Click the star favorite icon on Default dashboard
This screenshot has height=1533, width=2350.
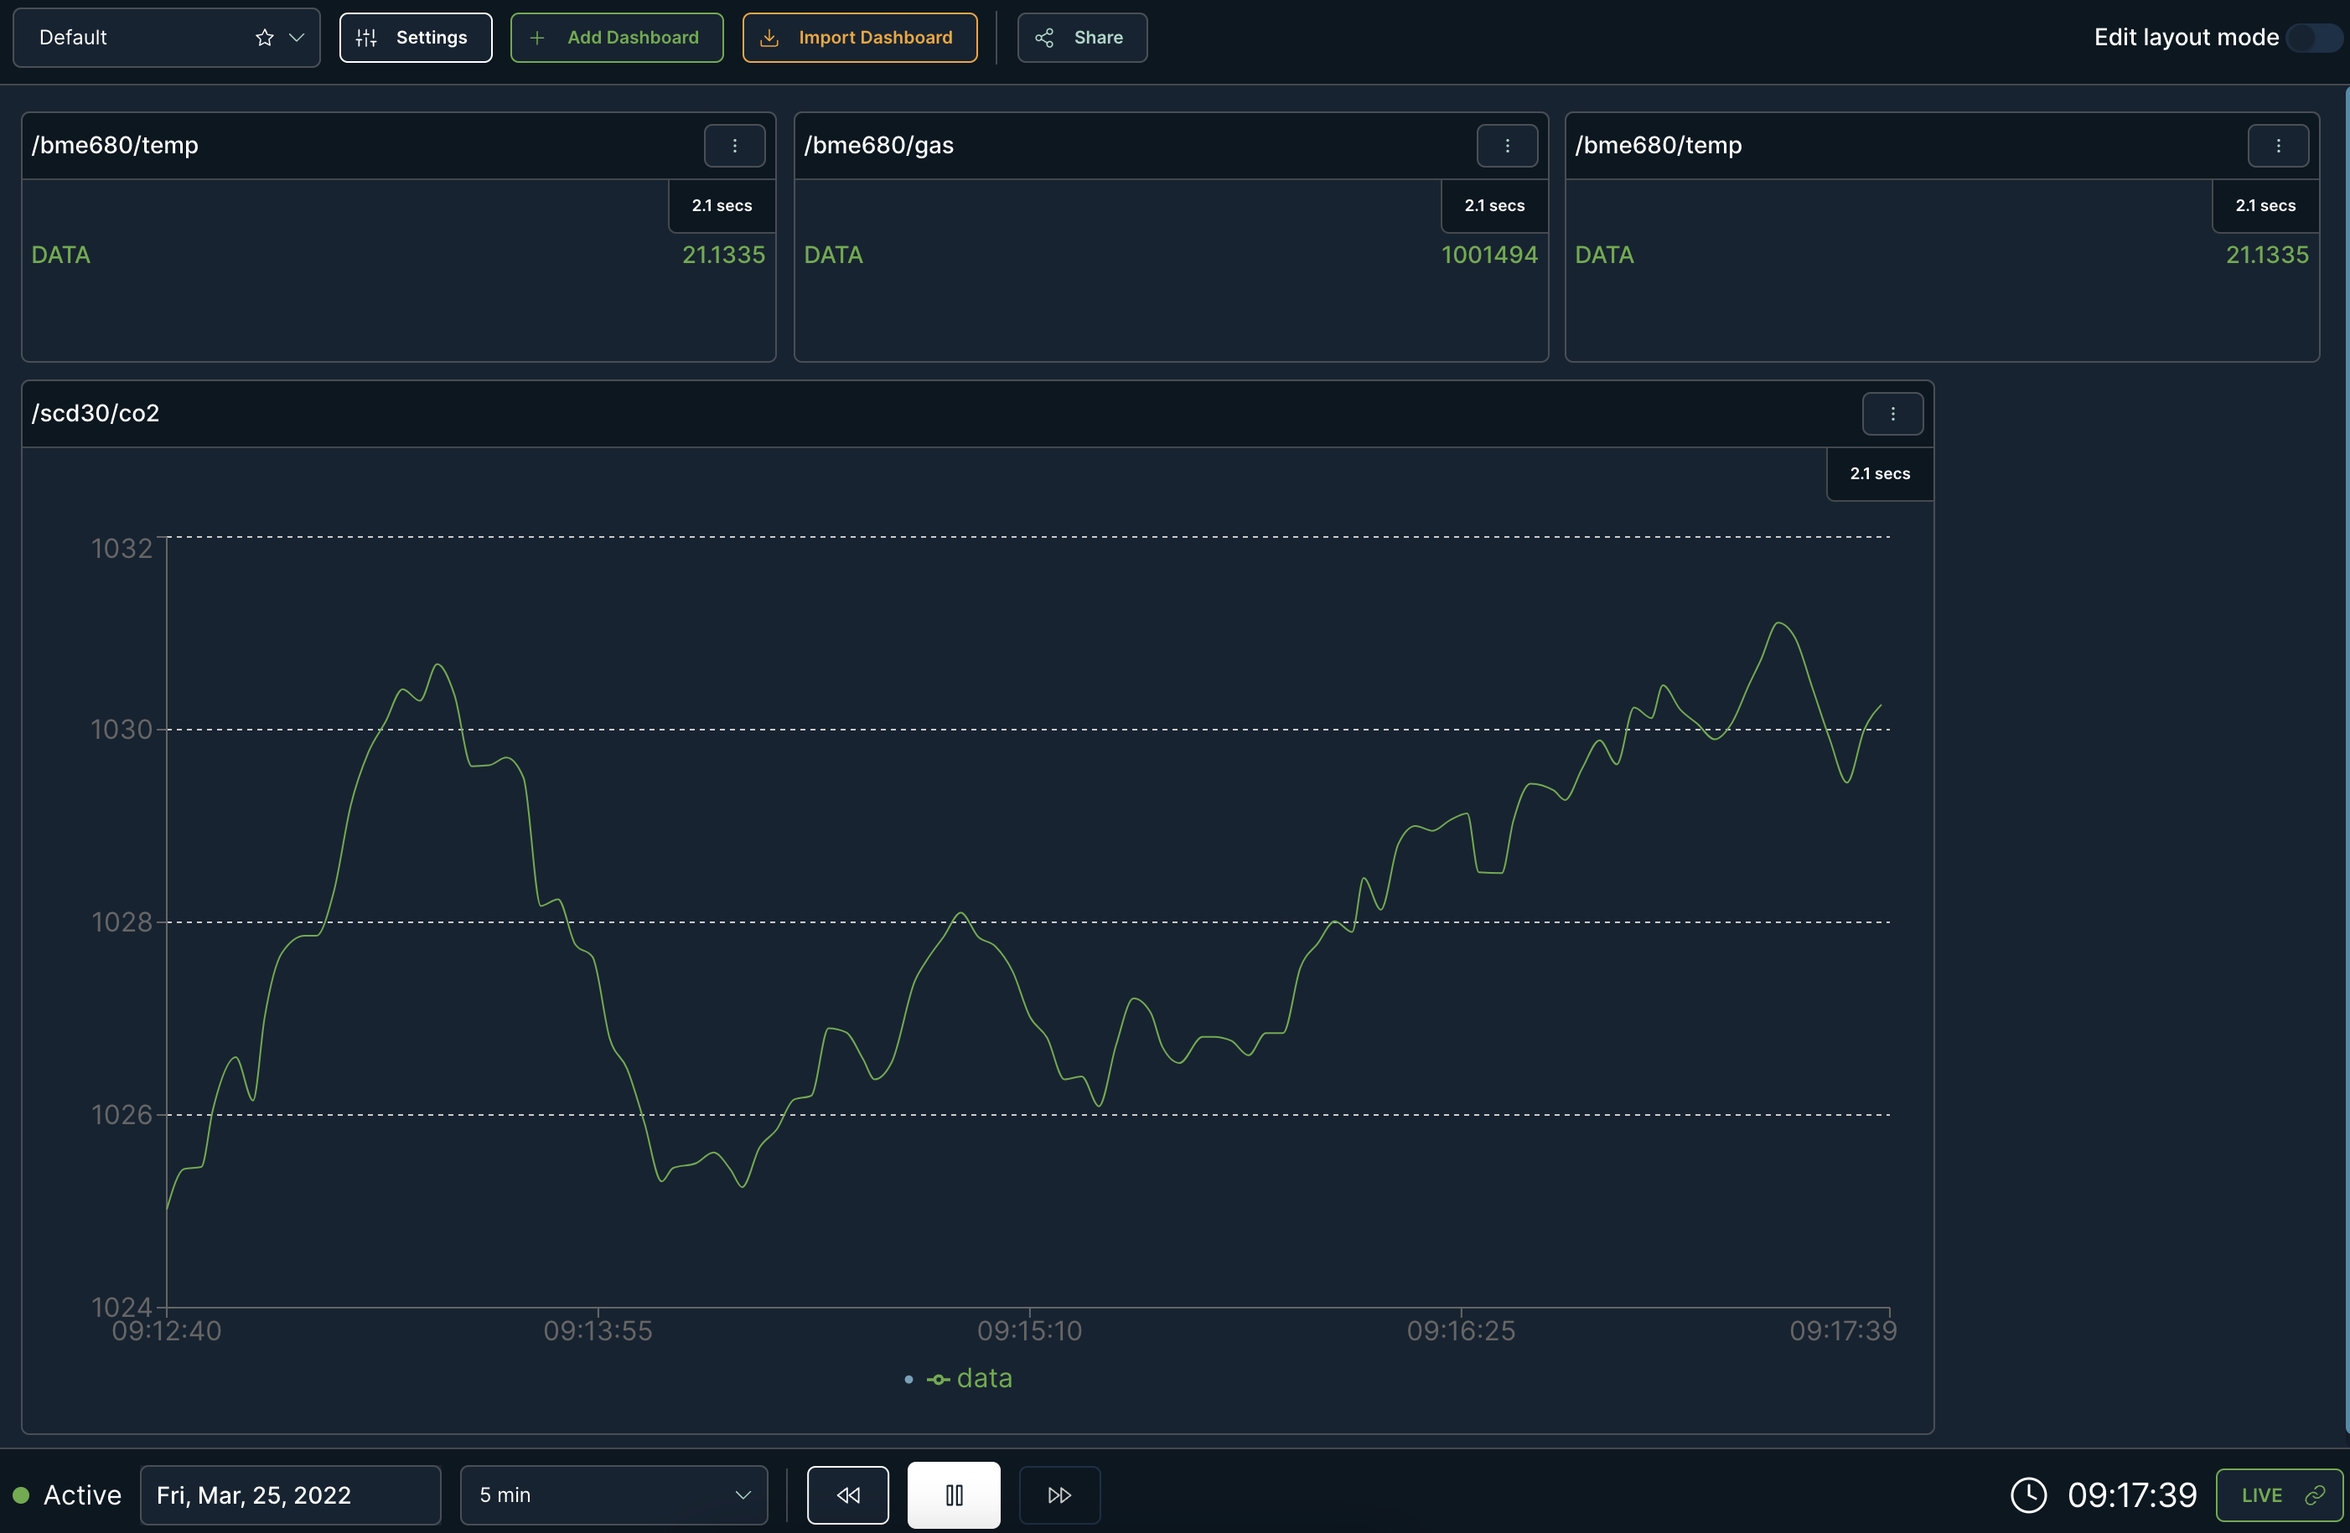[264, 38]
